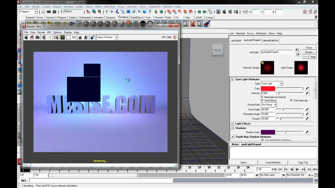Click the Display Alpha Channel circle icon
Image resolution: width=335 pixels, height=188 pixels.
[68, 37]
